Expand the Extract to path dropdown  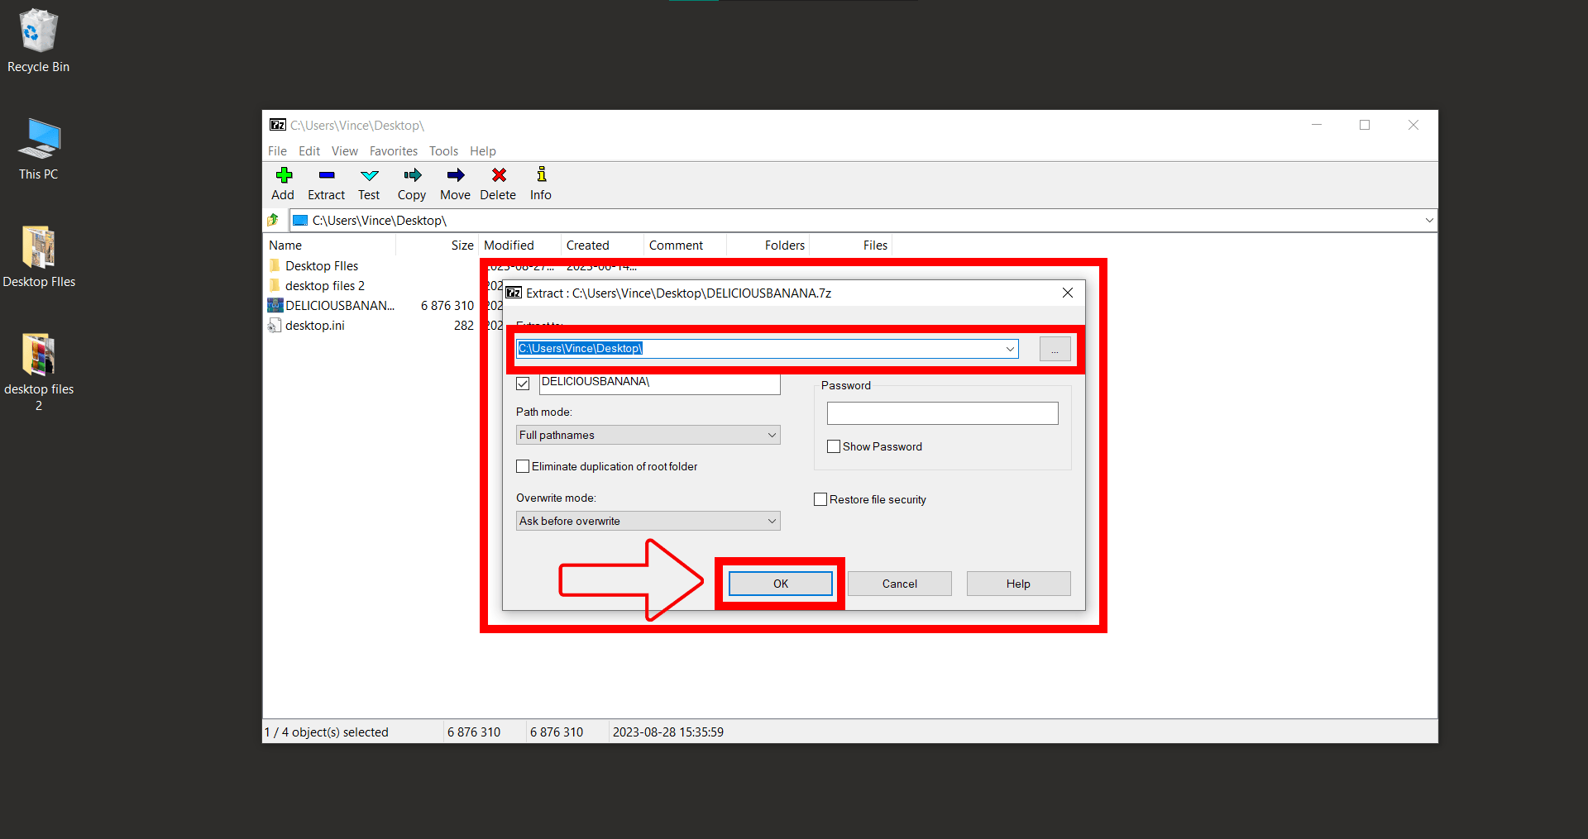1009,348
